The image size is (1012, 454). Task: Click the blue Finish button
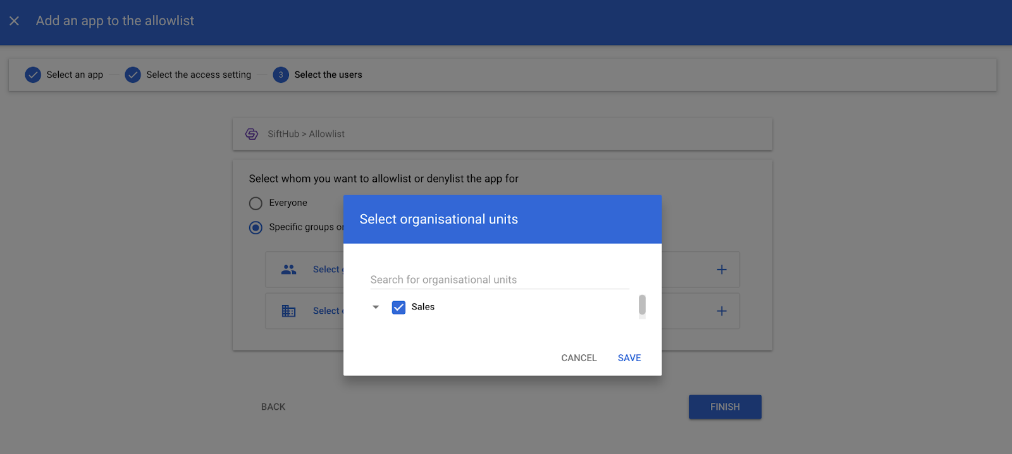pos(725,407)
